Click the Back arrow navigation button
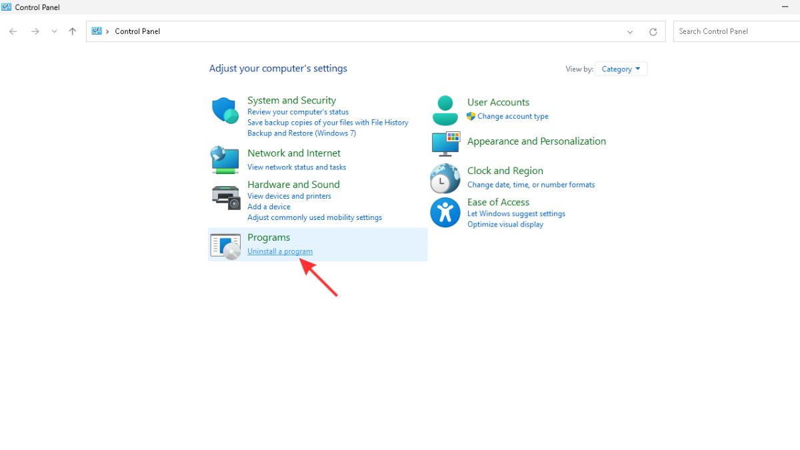800x450 pixels. coord(13,31)
